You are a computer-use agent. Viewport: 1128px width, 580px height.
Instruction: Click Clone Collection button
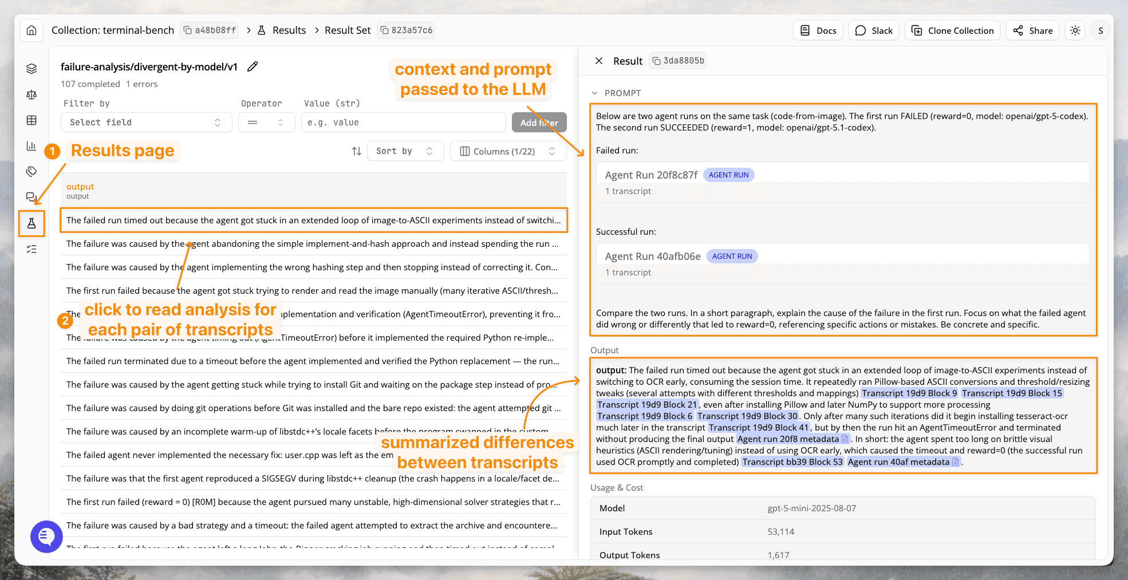pyautogui.click(x=953, y=30)
